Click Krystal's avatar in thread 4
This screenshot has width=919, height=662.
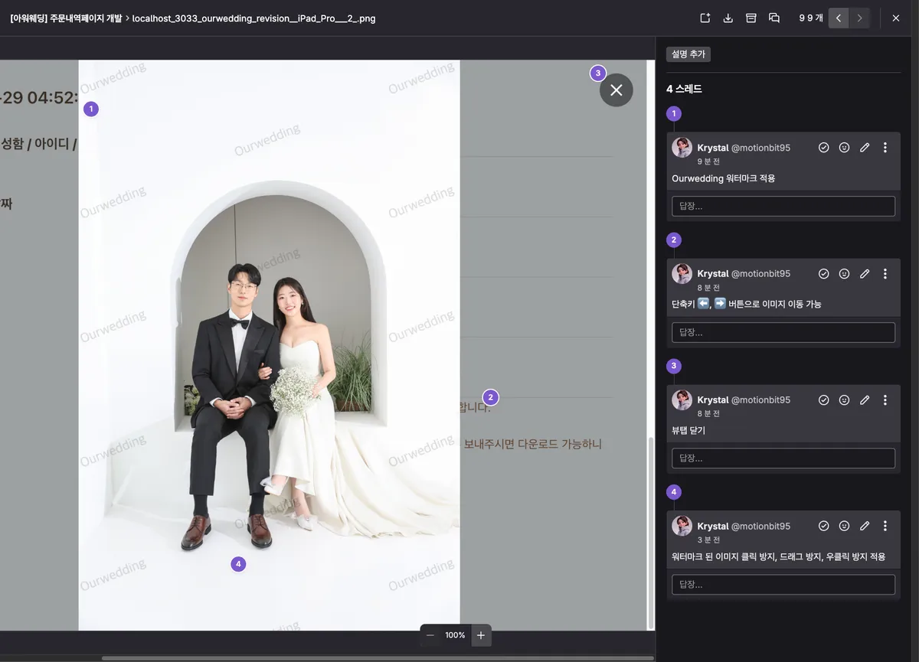[x=682, y=526]
